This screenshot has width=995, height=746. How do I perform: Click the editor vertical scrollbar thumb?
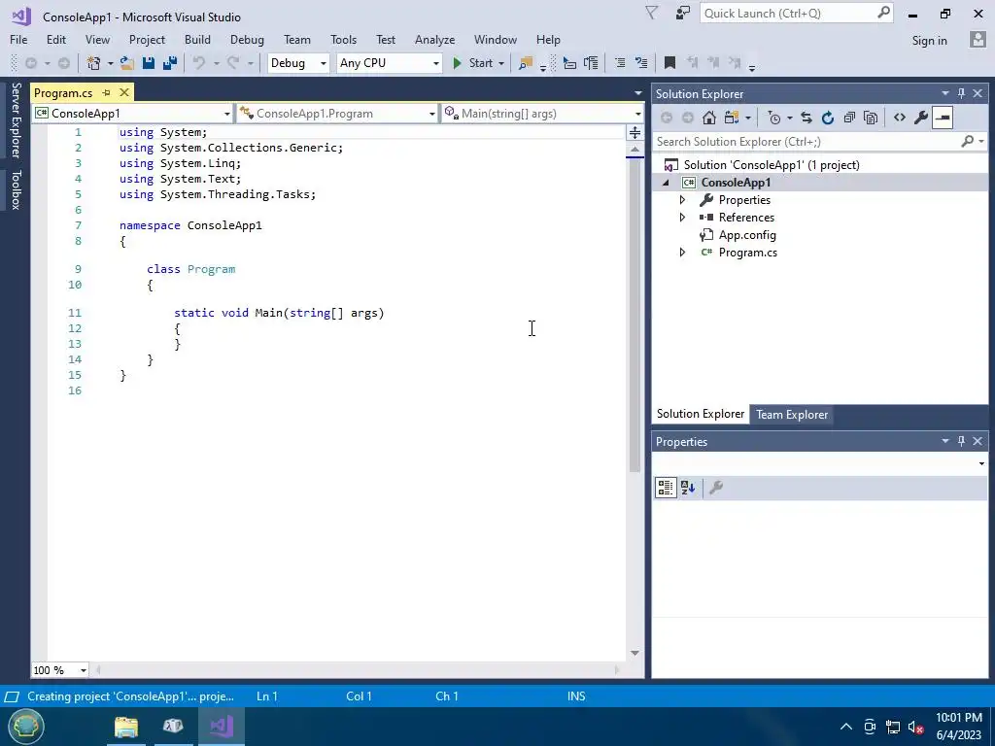635,316
